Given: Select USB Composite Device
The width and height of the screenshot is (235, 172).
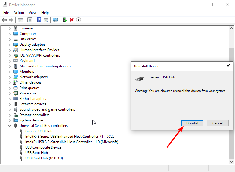Looking at the screenshot, I should (x=43, y=147).
